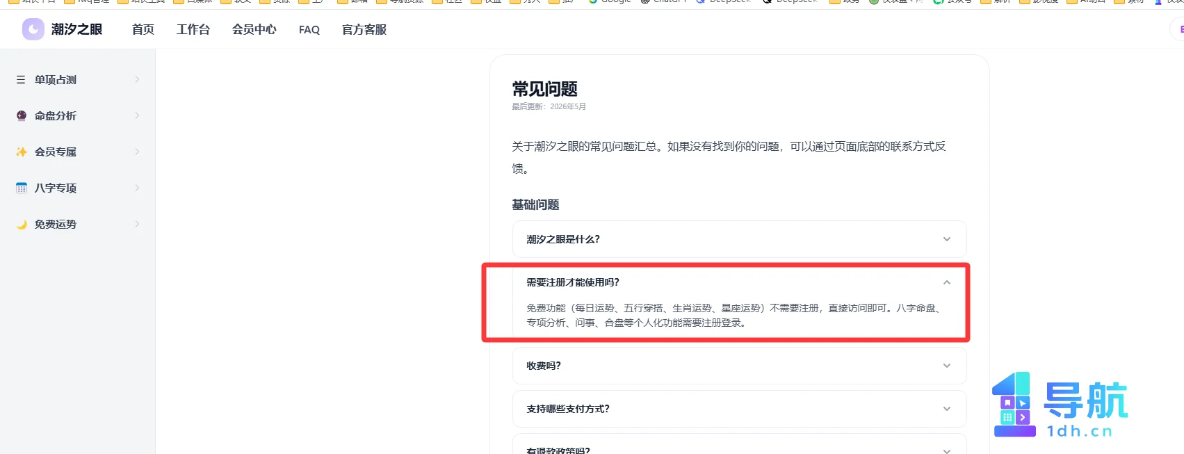Click the answer text starting 免费功能
1184x454 pixels.
[735, 315]
